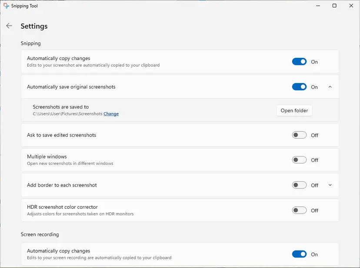Collapse Automatically save original screenshots section
360x268 pixels.
click(330, 87)
